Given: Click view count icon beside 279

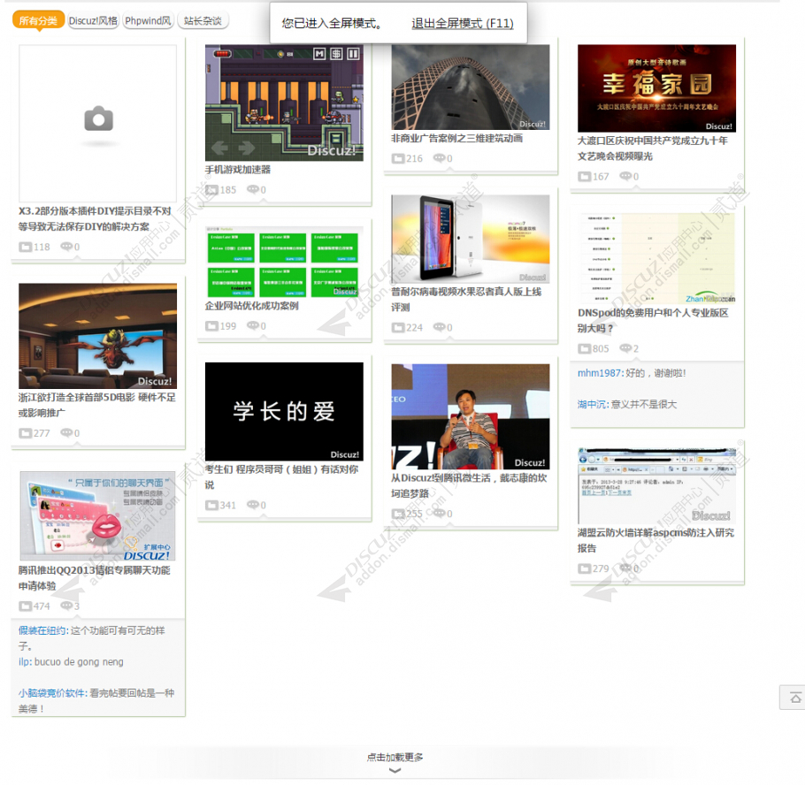Looking at the screenshot, I should (x=584, y=568).
